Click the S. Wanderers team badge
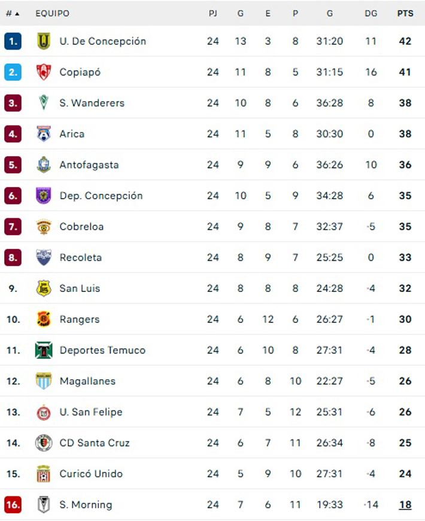The width and height of the screenshot is (425, 521). (x=44, y=103)
